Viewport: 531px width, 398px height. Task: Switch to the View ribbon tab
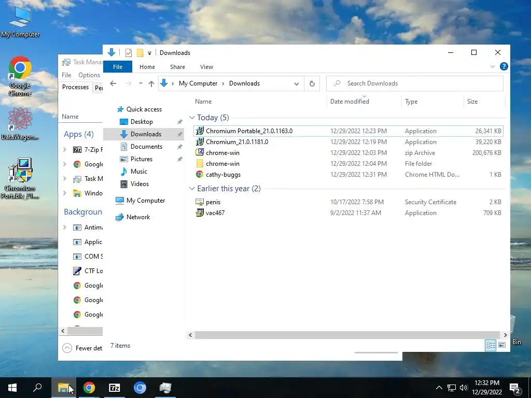pyautogui.click(x=206, y=67)
